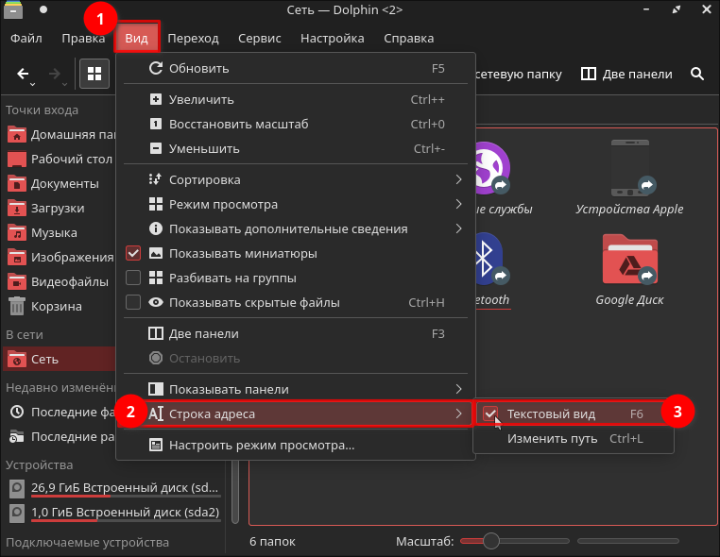
Task: Choose Обновить from the Вид menu
Action: point(198,69)
